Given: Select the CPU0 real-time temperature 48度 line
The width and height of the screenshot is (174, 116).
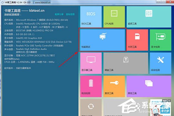Looking at the screenshot, I should coord(29,62).
